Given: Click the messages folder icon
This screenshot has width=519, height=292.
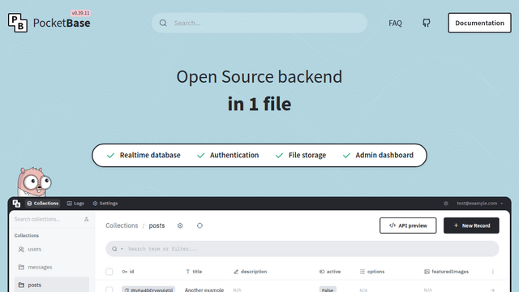Looking at the screenshot, I should 21,267.
